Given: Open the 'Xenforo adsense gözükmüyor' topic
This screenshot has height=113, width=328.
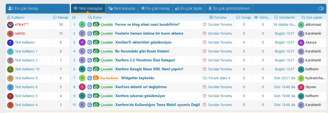Looking at the screenshot, I should 140,96.
